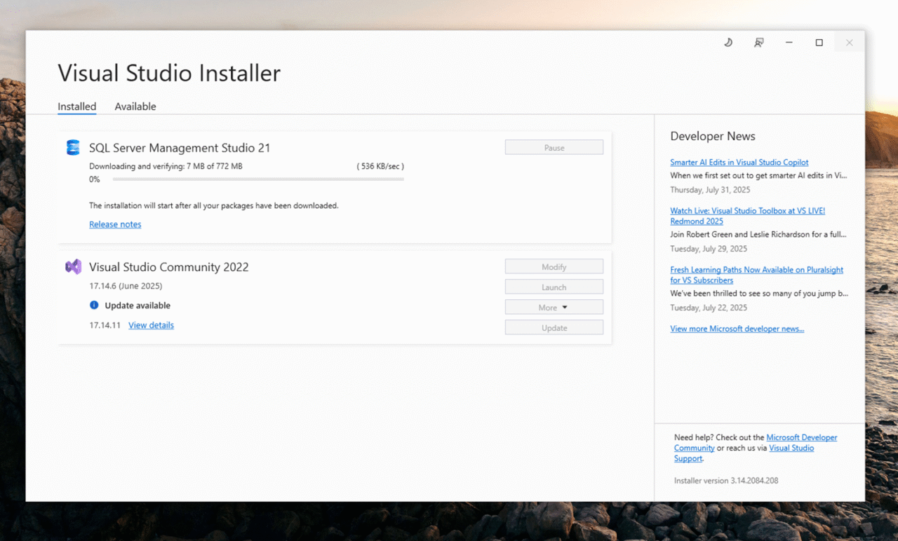
Task: Click the 17.14.11 version number
Action: (x=105, y=325)
